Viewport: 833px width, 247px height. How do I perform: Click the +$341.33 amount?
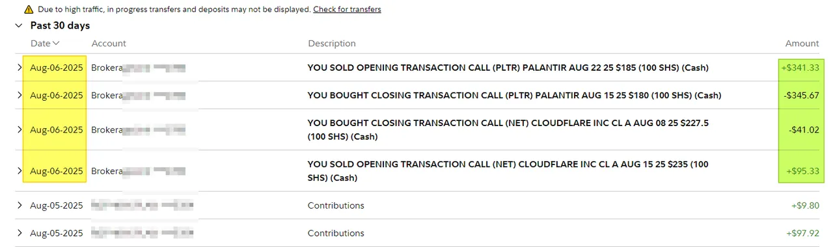pos(800,68)
